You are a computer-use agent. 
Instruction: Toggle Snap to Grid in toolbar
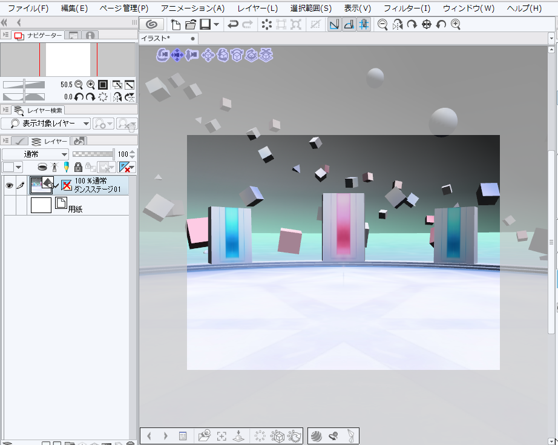(364, 24)
